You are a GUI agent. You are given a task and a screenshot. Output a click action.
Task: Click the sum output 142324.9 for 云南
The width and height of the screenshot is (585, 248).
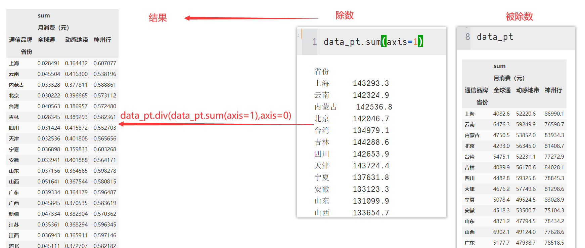coord(371,95)
